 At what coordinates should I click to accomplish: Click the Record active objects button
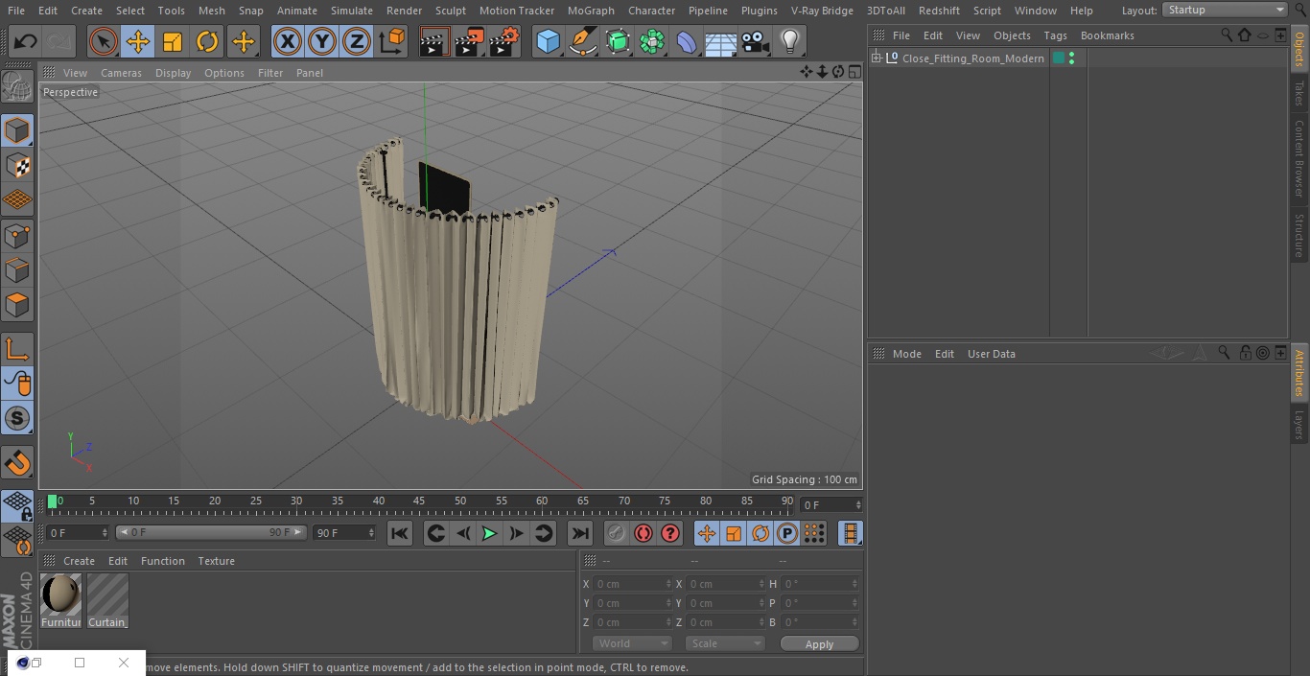click(617, 533)
